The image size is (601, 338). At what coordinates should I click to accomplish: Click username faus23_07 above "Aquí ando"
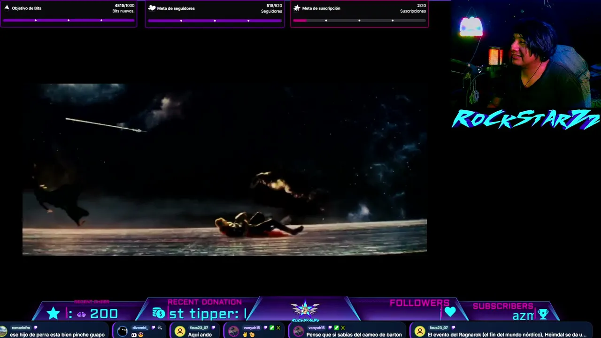pos(200,328)
